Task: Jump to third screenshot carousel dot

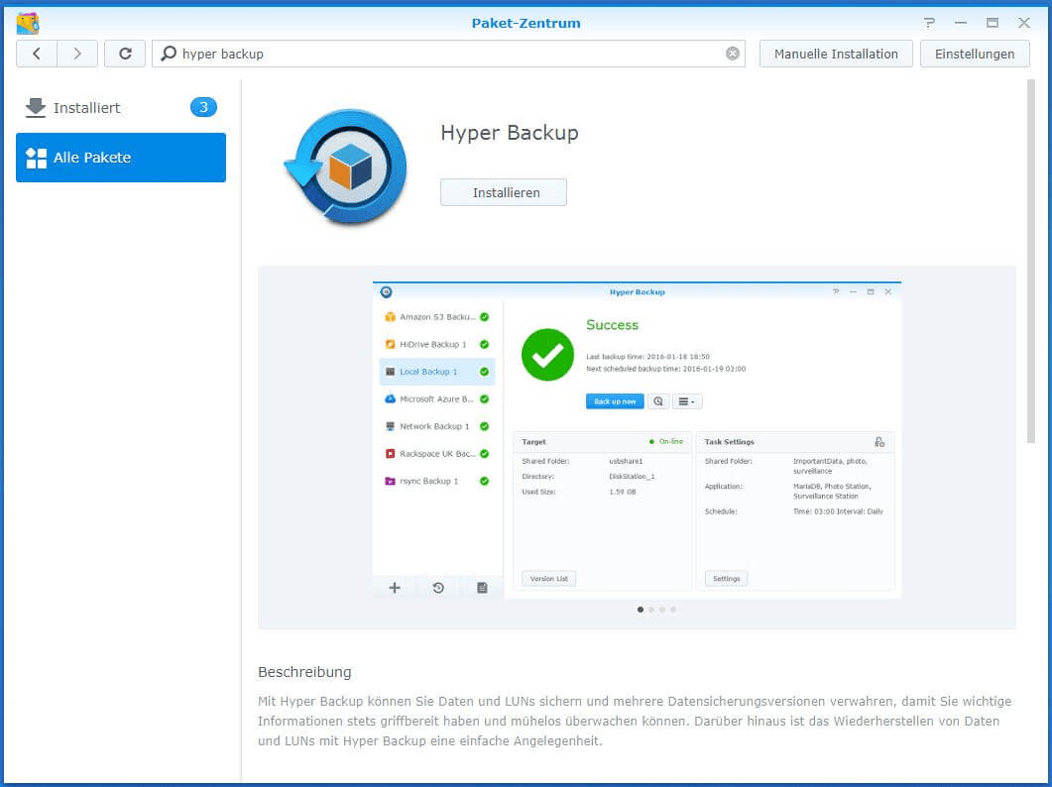Action: click(662, 610)
